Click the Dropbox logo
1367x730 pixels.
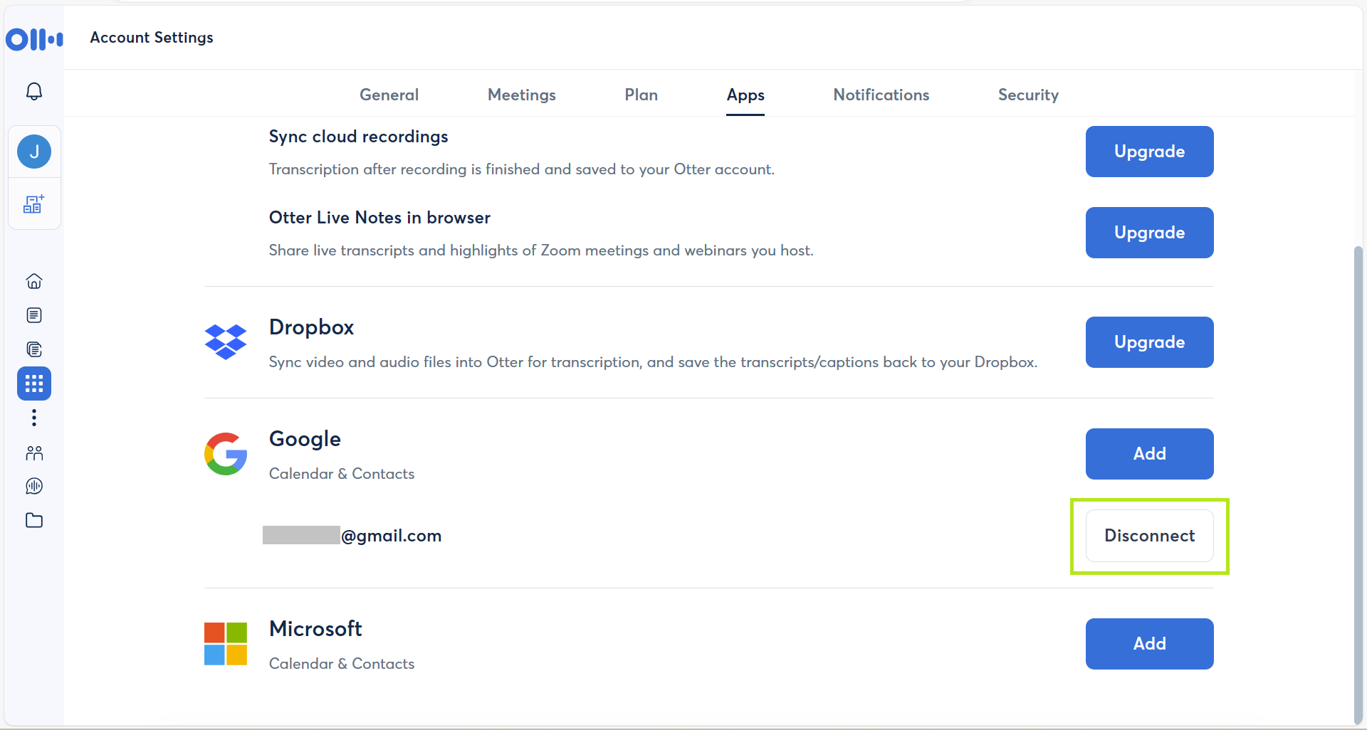pyautogui.click(x=225, y=342)
